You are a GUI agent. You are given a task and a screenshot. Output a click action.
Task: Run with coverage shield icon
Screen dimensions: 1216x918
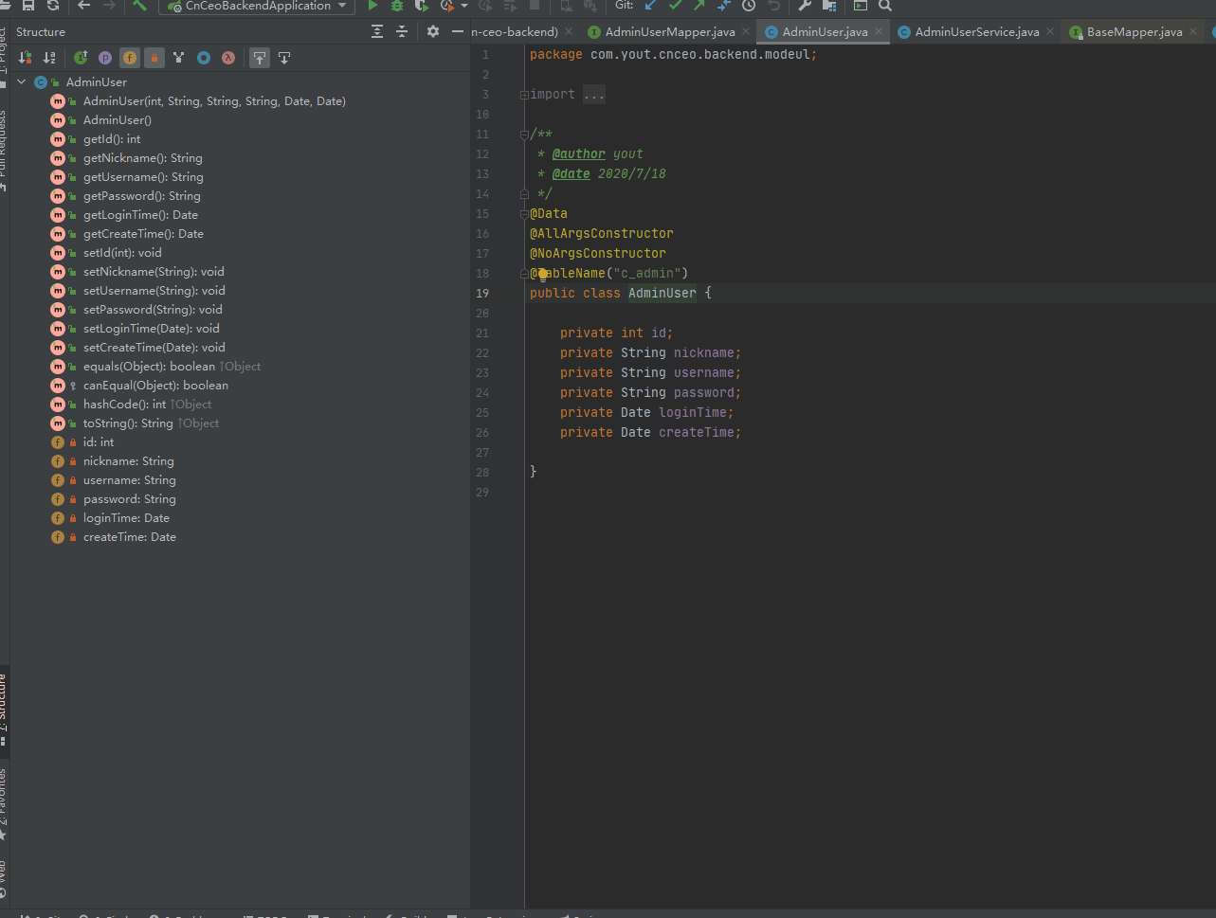422,6
